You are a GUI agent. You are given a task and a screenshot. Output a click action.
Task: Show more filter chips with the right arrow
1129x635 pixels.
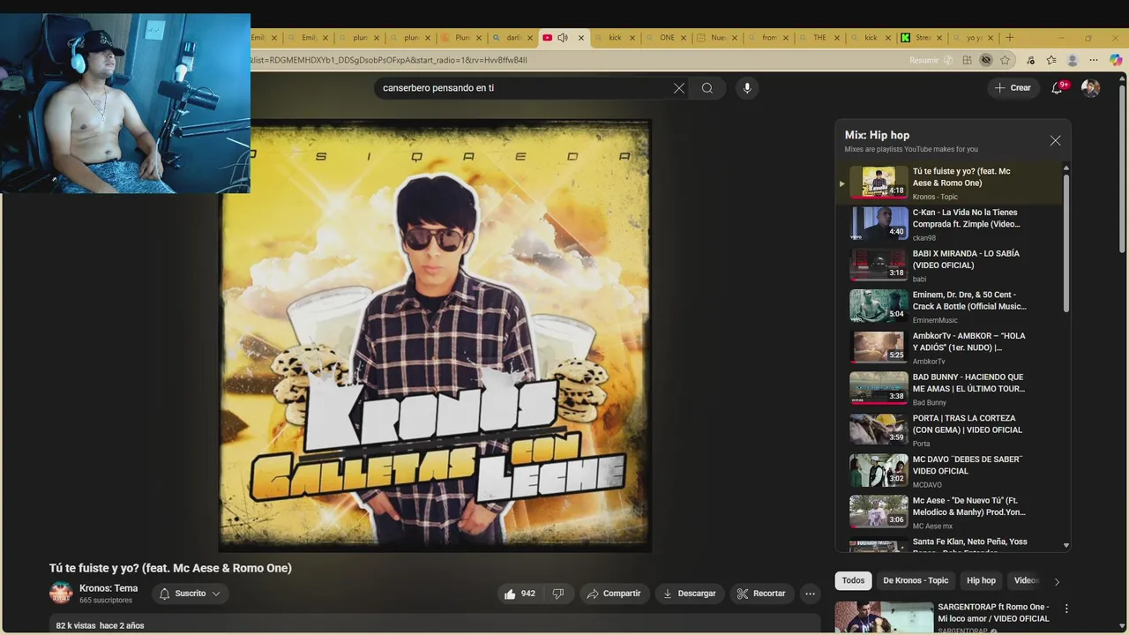pyautogui.click(x=1057, y=581)
